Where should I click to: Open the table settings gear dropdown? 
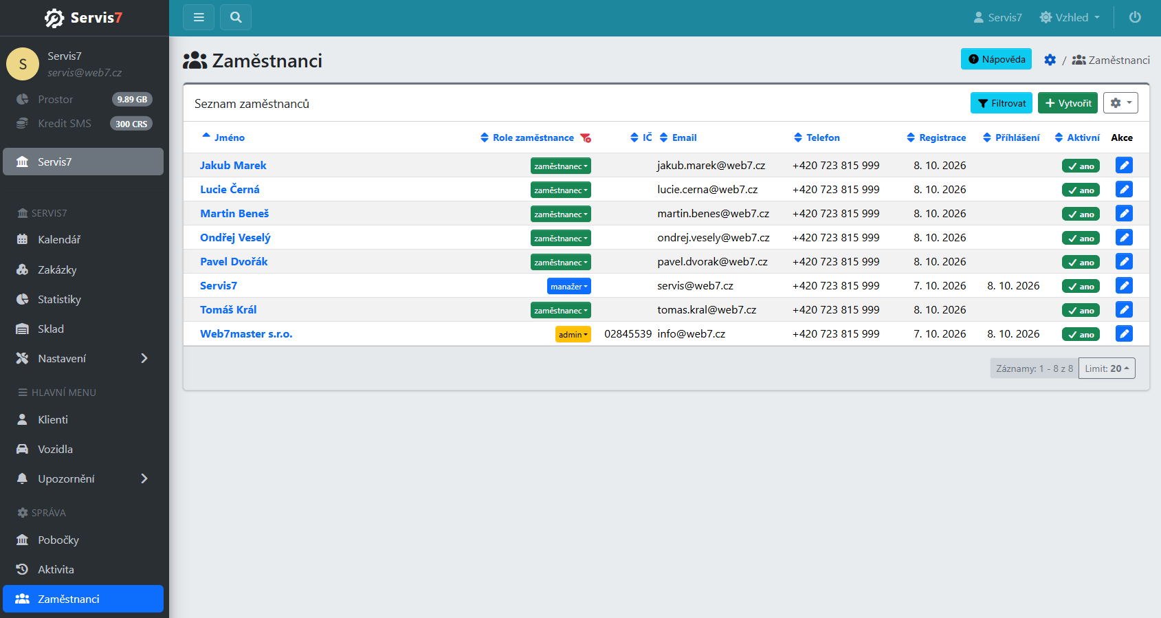1120,103
